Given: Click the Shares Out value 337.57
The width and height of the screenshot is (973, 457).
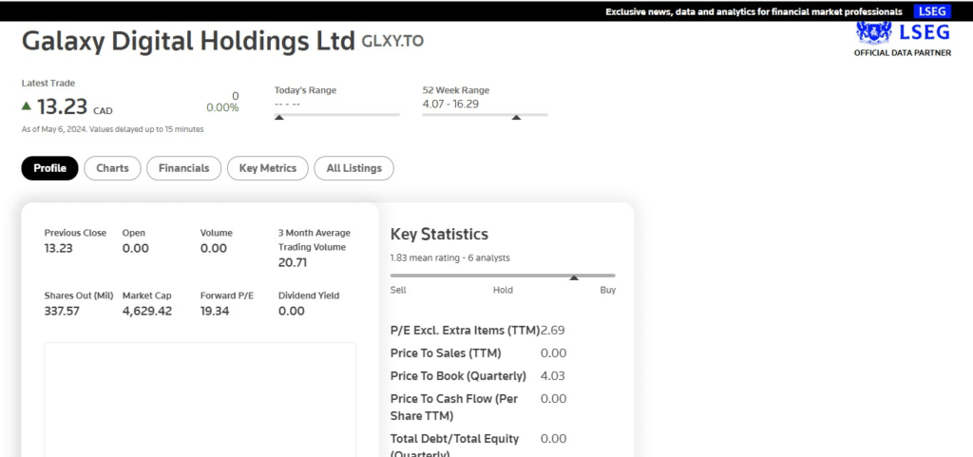Looking at the screenshot, I should point(62,312).
